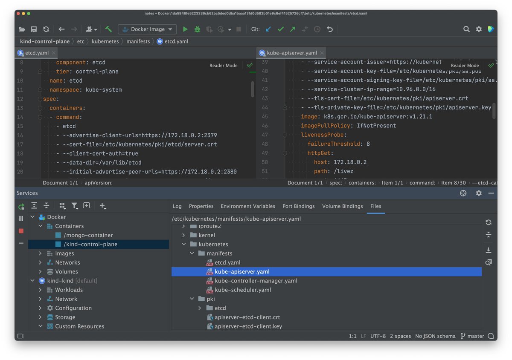
Task: Switch to the kube-apiserver.yaml editor tab
Action: [291, 53]
